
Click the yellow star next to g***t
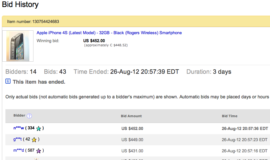click(x=34, y=140)
